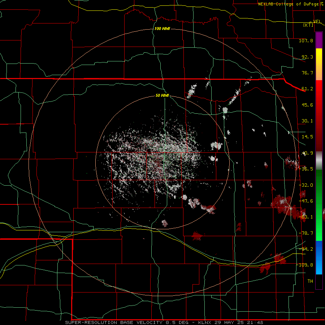Select the -16.5 velocity scale value

[306, 169]
